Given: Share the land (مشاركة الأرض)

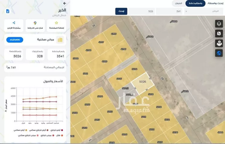Looking at the screenshot, I should (x=14, y=25).
